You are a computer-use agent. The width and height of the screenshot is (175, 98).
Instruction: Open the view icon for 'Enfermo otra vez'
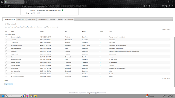click(x=6, y=62)
